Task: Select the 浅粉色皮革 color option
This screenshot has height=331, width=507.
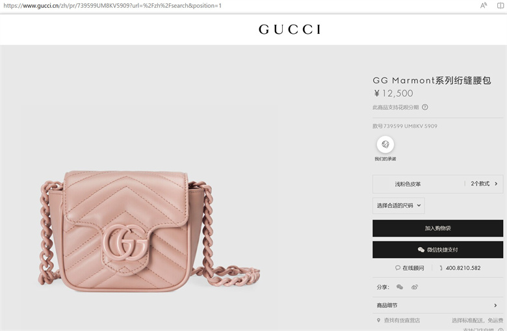Action: [408, 184]
